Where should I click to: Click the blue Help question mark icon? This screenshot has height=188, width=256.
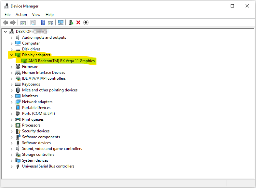(43, 22)
